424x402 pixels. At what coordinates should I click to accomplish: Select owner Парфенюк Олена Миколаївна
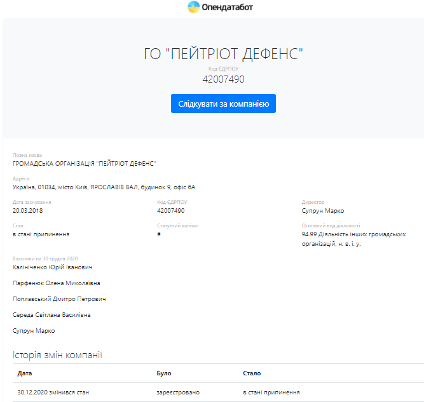tap(56, 283)
